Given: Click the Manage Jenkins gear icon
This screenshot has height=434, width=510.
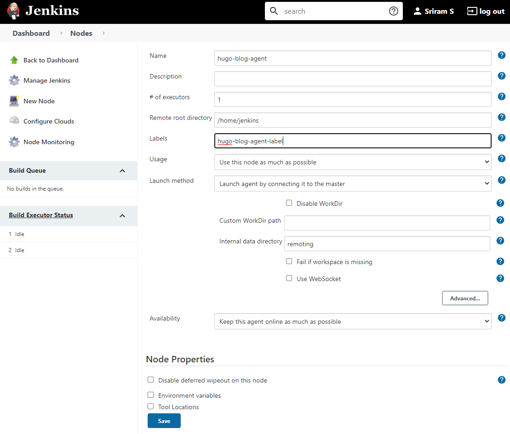Looking at the screenshot, I should [x=14, y=80].
